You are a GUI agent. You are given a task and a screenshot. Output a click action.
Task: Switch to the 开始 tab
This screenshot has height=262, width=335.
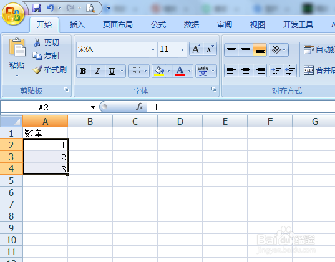[44, 25]
